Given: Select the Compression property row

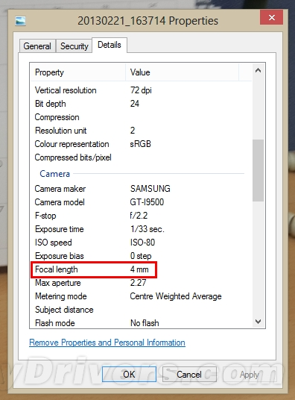Looking at the screenshot, I should pos(141,117).
